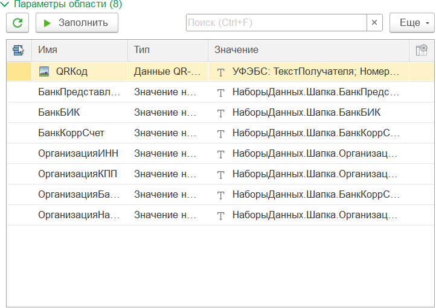The width and height of the screenshot is (436, 308).
Task: Click value УФЭБС: ТекстПолучателя; Номер…
Action: (316, 72)
